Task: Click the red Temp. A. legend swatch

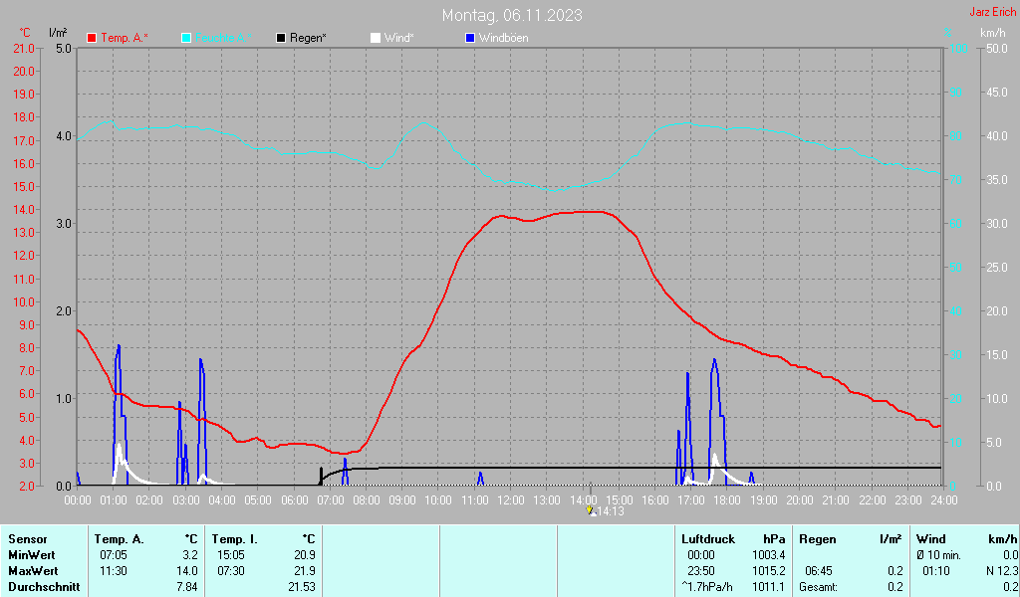Action: [x=93, y=38]
